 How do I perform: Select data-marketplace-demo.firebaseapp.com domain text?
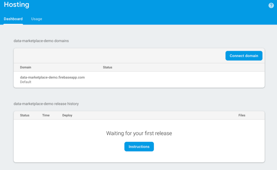[x=52, y=77]
